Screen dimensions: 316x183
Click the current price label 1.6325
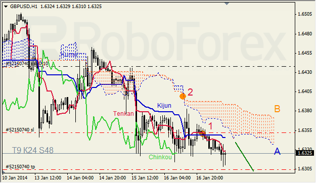305,153
